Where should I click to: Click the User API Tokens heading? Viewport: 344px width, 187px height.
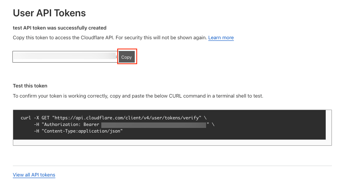(49, 13)
